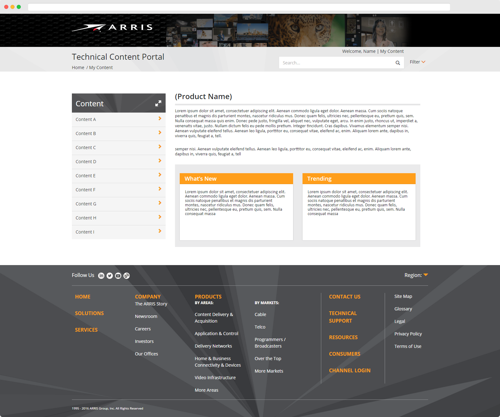The width and height of the screenshot is (500, 417).
Task: Open the Region dropdown in the footer
Action: pyautogui.click(x=416, y=275)
